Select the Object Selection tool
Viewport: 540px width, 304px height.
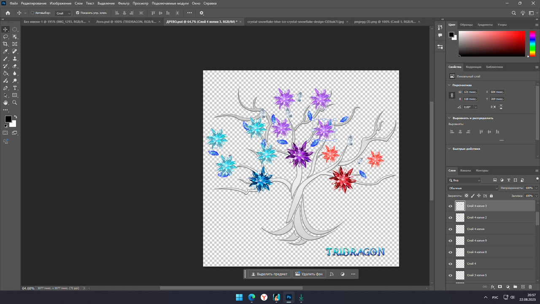click(x=15, y=37)
